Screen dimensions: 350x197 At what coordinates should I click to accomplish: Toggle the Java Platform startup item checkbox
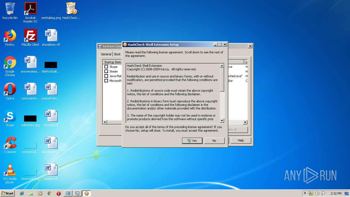(x=106, y=76)
